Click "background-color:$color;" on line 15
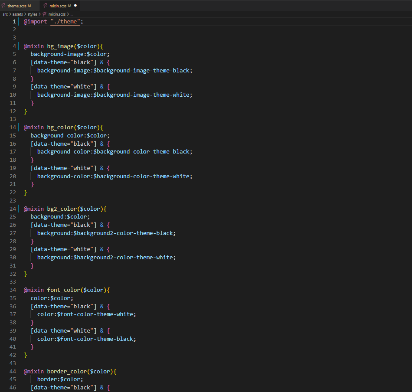The height and width of the screenshot is (392, 412). click(x=70, y=136)
